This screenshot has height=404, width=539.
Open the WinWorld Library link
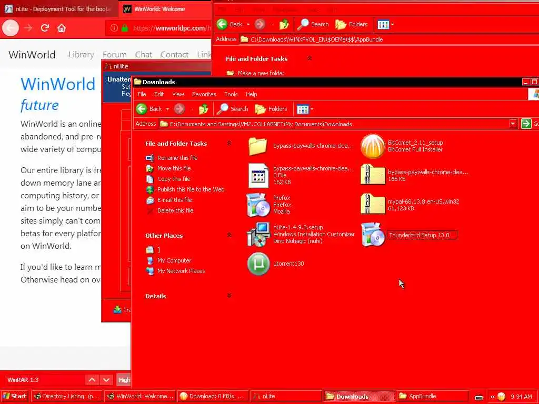[81, 55]
